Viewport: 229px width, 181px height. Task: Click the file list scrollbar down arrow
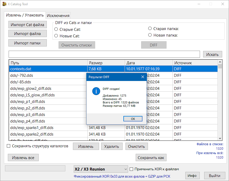(x=220, y=138)
